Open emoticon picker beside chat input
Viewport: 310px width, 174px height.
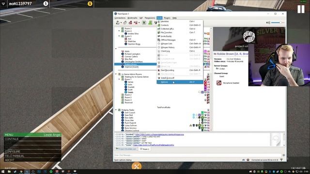(x=284, y=155)
